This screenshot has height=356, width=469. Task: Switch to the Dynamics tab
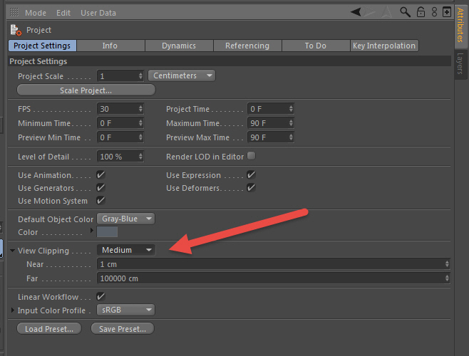tap(179, 46)
